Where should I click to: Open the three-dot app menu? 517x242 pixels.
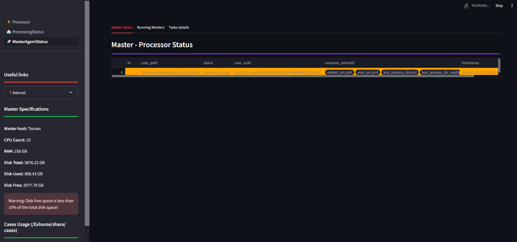click(512, 5)
